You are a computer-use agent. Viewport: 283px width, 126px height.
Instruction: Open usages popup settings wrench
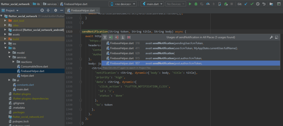[271, 37]
